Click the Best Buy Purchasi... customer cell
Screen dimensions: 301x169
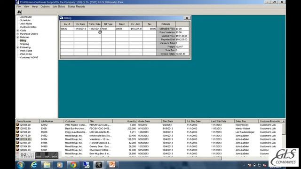click(x=76, y=129)
